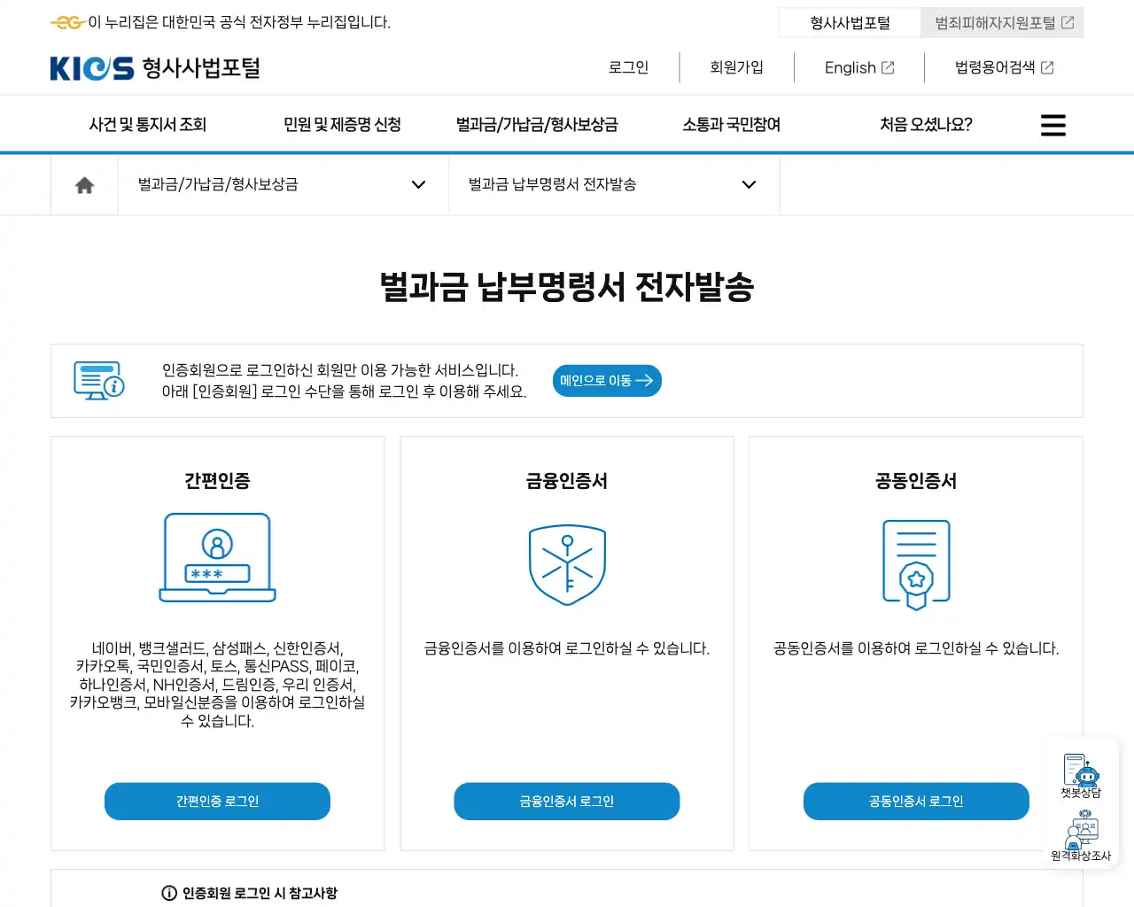1134x907 pixels.
Task: Click text 공동인증서를 이용하여 로그인하실 수 있습니다
Action: [x=916, y=648]
